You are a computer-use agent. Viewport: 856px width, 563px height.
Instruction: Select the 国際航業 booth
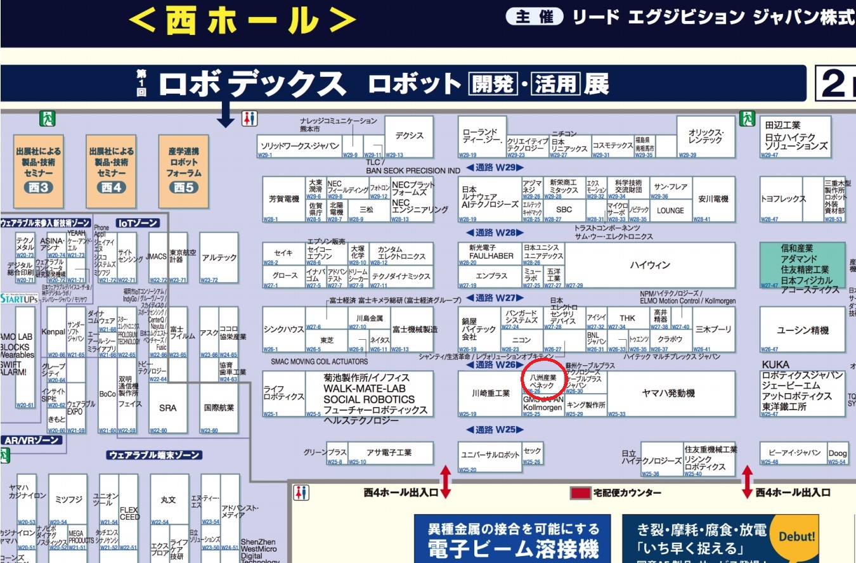219,408
